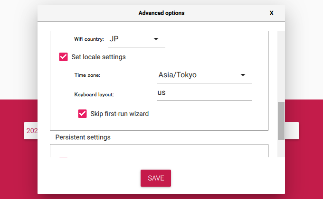
Task: Click the JP wifi country value
Action: 114,39
